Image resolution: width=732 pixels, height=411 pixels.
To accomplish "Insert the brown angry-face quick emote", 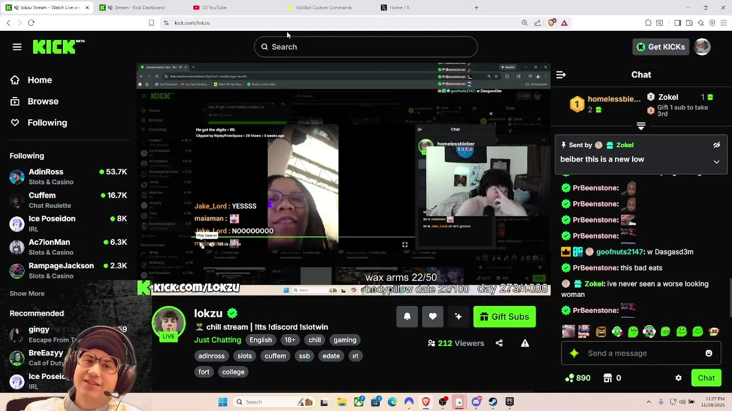I will pos(600,331).
